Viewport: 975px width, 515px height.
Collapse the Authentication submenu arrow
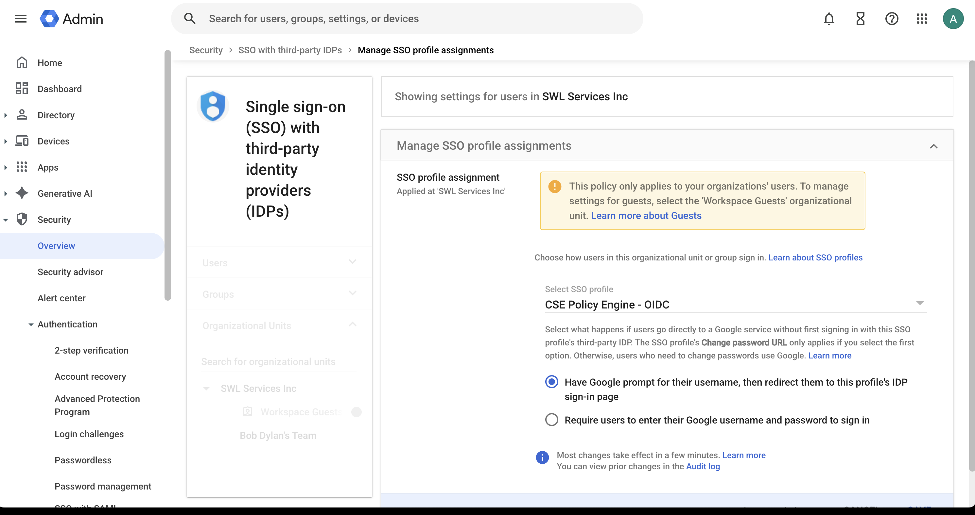[x=31, y=324]
